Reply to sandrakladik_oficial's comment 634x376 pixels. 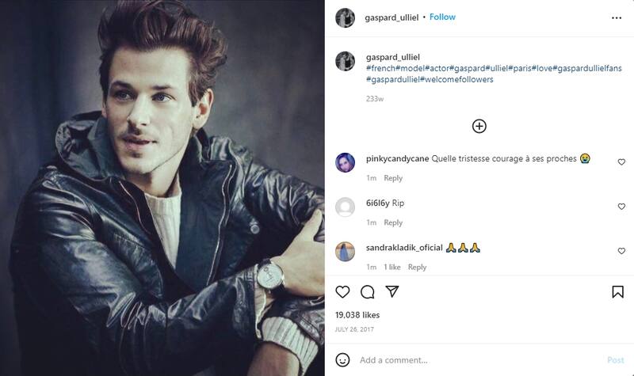click(x=418, y=267)
